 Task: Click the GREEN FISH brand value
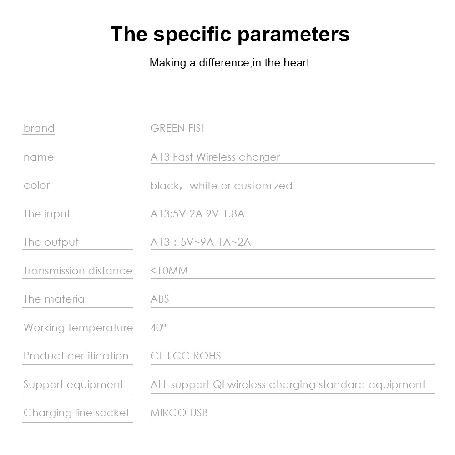(179, 128)
